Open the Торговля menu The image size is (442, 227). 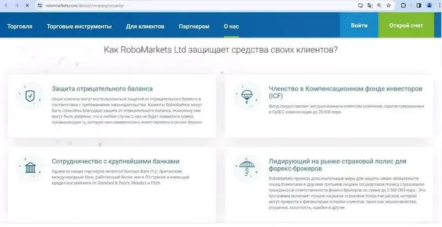point(20,26)
